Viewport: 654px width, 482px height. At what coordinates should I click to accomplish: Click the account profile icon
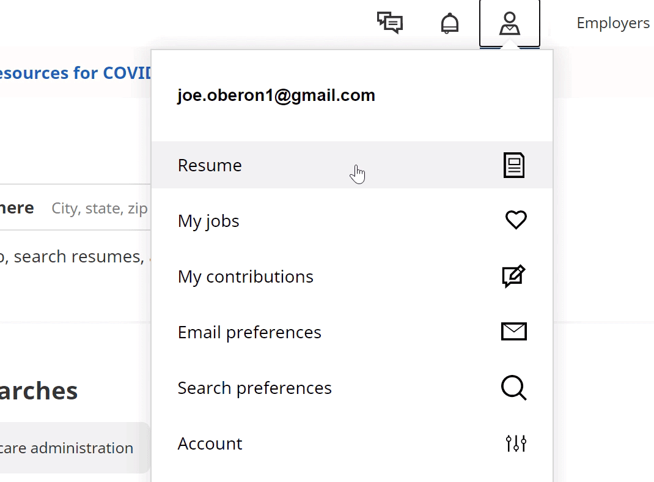pos(510,23)
